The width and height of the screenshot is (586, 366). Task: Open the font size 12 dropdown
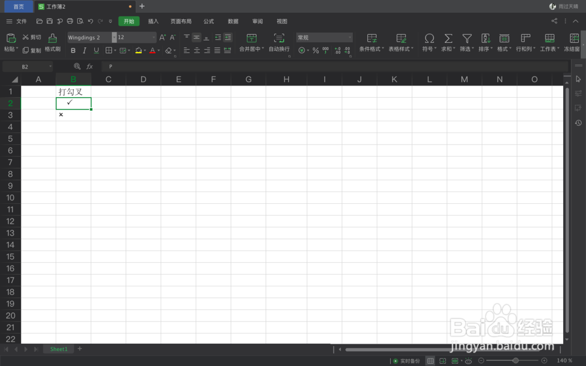click(153, 37)
